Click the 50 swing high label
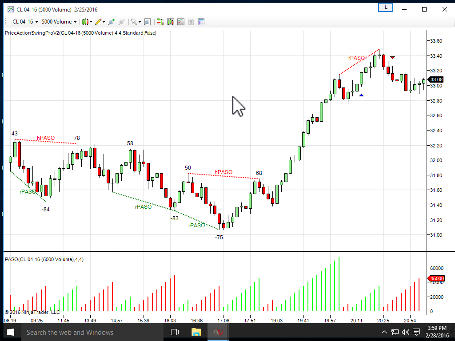Image resolution: width=455 pixels, height=341 pixels. (x=188, y=167)
